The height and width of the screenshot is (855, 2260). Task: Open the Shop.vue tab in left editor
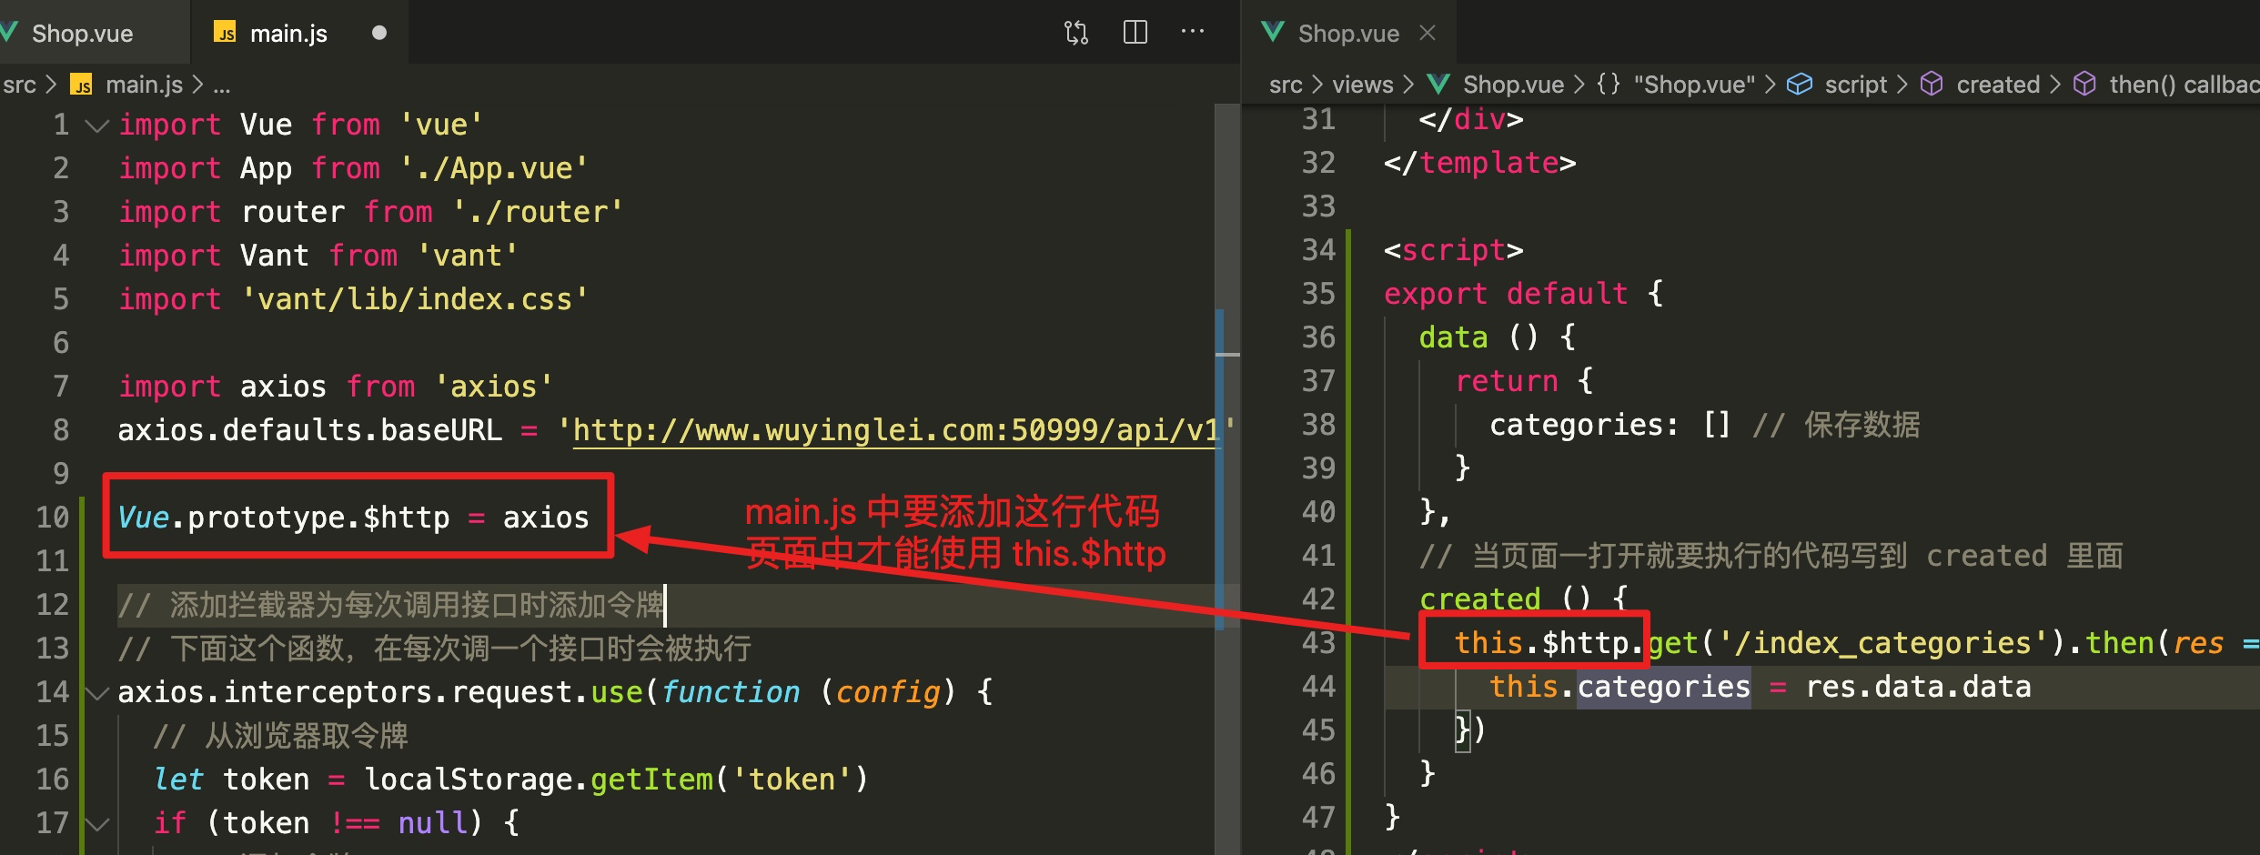point(82,34)
